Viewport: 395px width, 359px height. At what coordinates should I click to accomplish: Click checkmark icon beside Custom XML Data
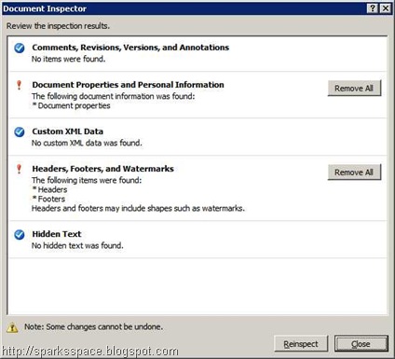pos(20,131)
